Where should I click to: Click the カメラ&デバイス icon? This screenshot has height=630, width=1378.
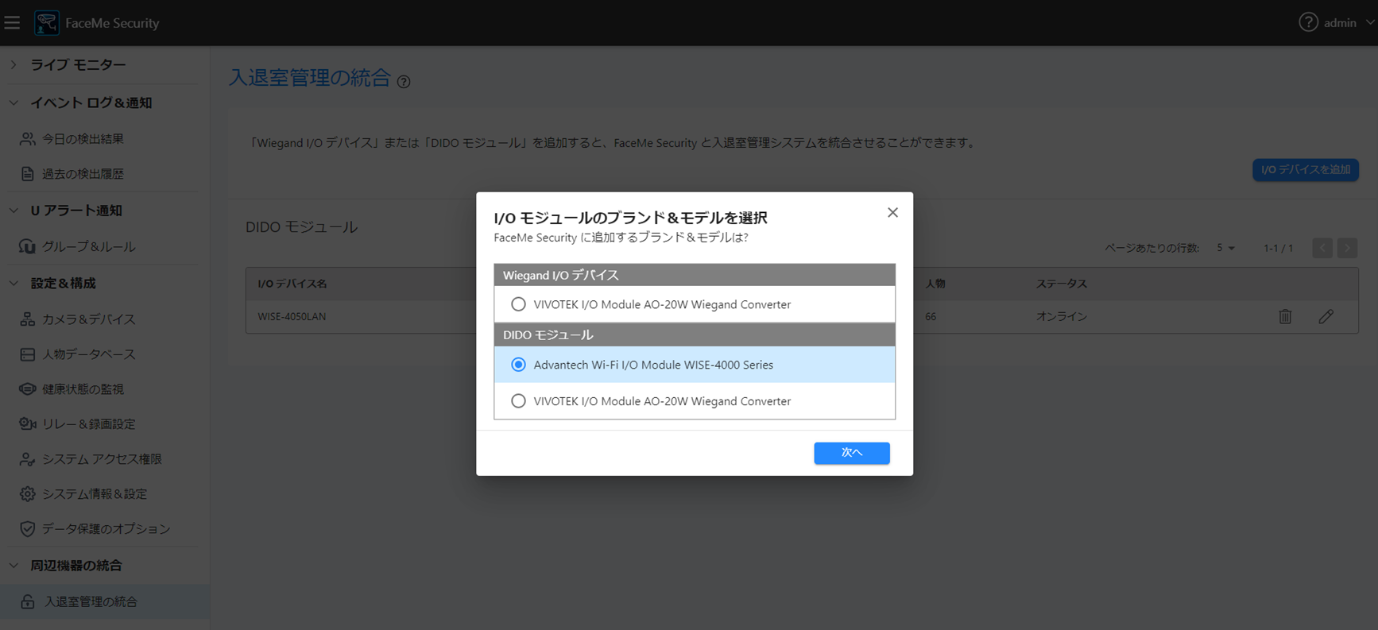28,319
